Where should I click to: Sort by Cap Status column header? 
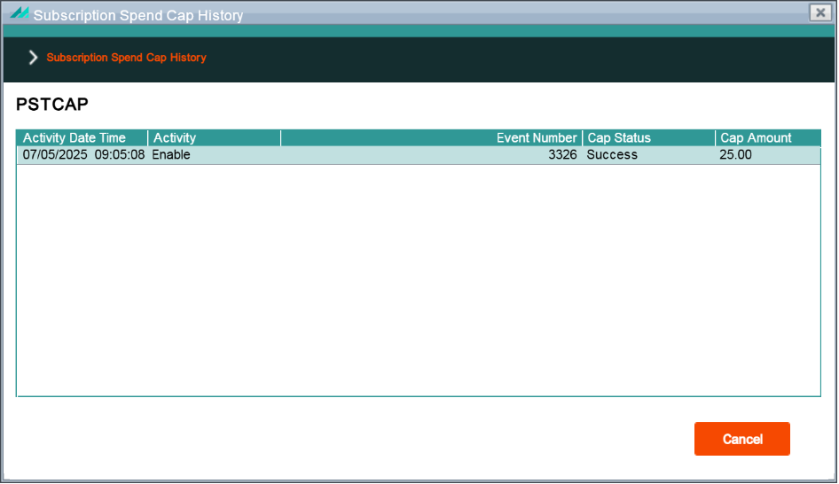pos(648,138)
